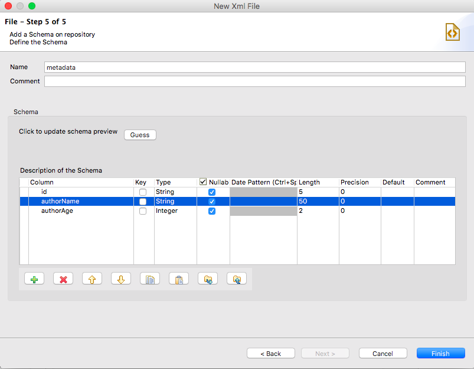Go back to the previous wizard step
The width and height of the screenshot is (474, 369).
270,353
